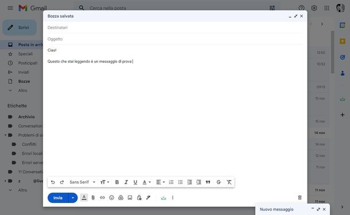Open Google Tasks in side panel
The image size is (350, 215).
coord(343,57)
